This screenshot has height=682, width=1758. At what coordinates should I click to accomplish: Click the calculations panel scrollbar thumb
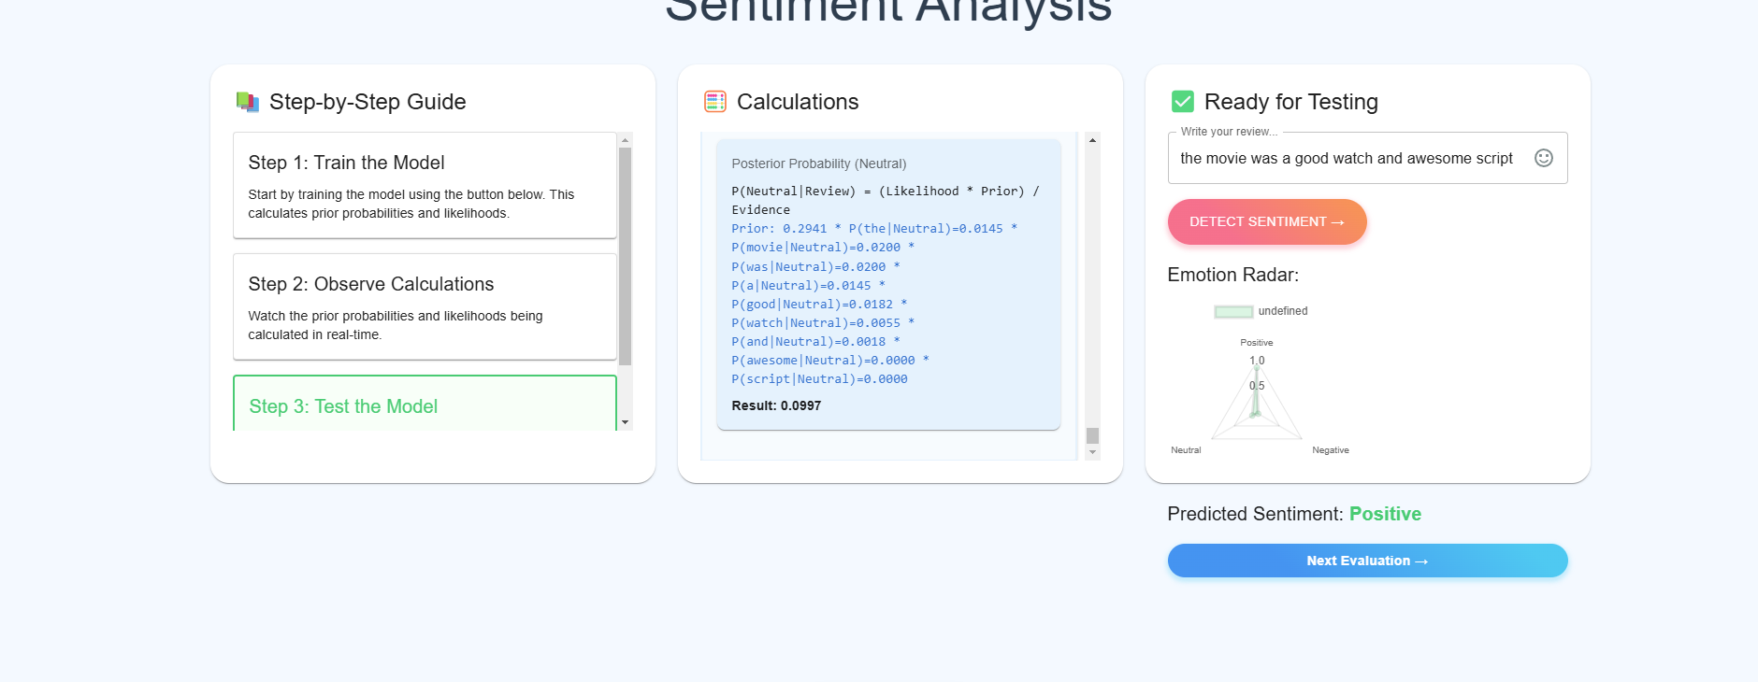(1092, 435)
